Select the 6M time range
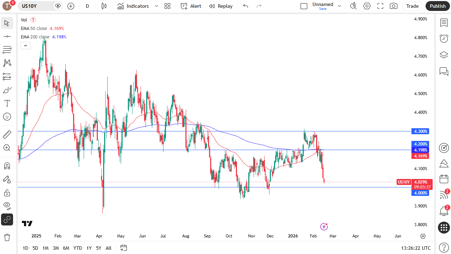Screen dimensions: 451x254 (x=66, y=248)
